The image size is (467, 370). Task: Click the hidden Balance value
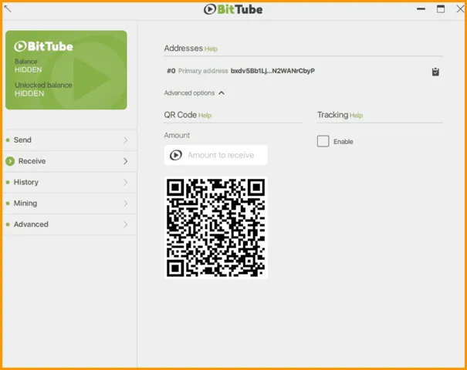pyautogui.click(x=29, y=70)
